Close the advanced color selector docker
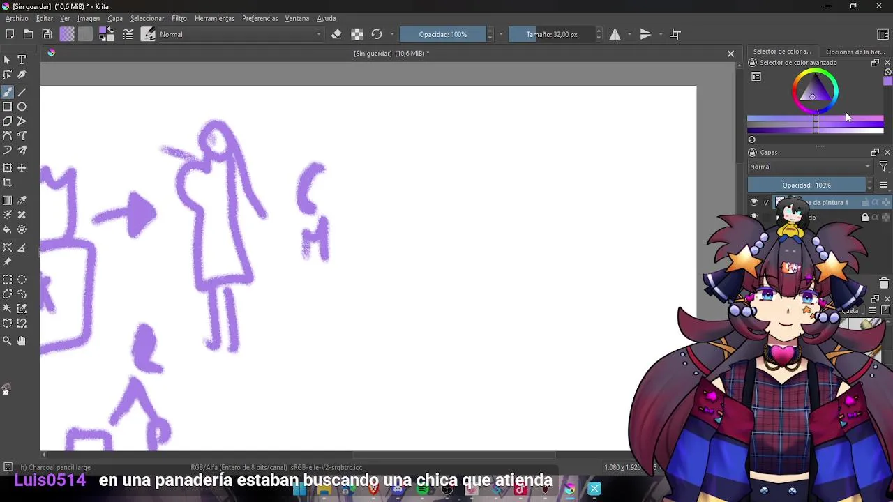The image size is (893, 502). click(887, 63)
